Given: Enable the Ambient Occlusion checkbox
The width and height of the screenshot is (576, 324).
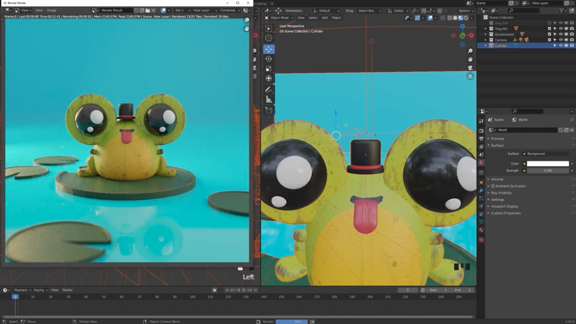Looking at the screenshot, I should coord(493,187).
